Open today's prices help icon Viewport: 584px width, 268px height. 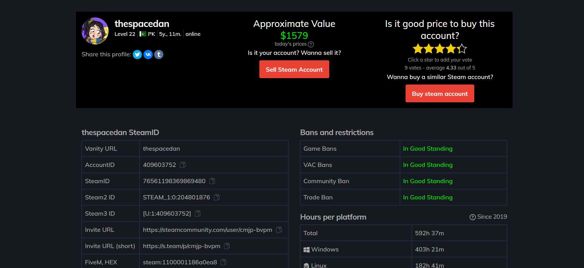[x=311, y=44]
